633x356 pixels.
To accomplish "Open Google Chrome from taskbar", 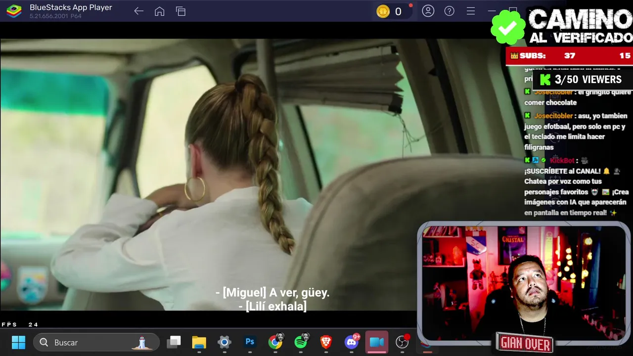I will point(275,342).
